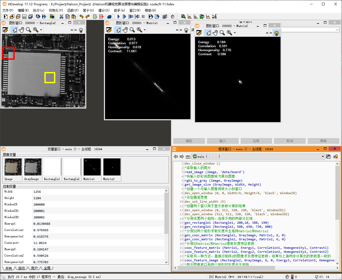Toggle the light bulb in Matrix2 window
Image resolution: width=342 pixels, height=280 pixels.
click(277, 33)
